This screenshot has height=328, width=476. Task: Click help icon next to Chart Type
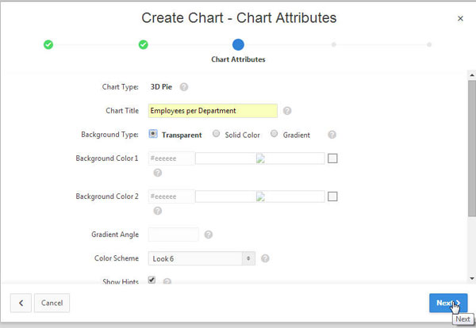point(184,87)
